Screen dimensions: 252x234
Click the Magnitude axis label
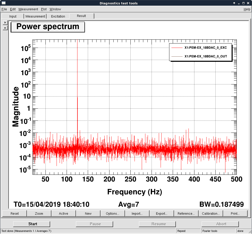(x=16, y=107)
